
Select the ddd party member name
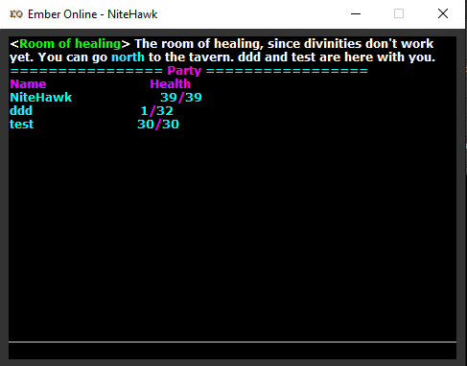pyautogui.click(x=21, y=111)
